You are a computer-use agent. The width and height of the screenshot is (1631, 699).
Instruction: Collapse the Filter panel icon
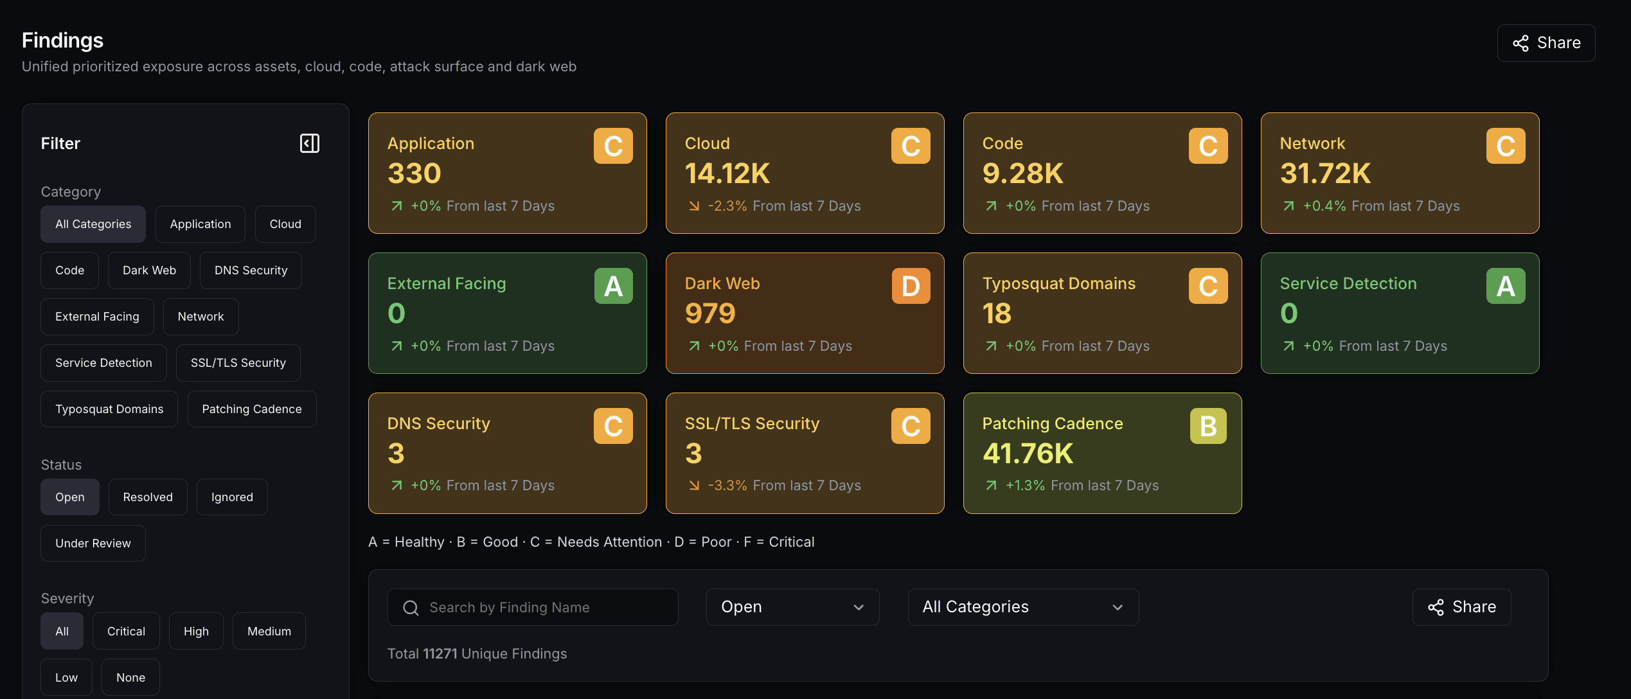tap(310, 143)
